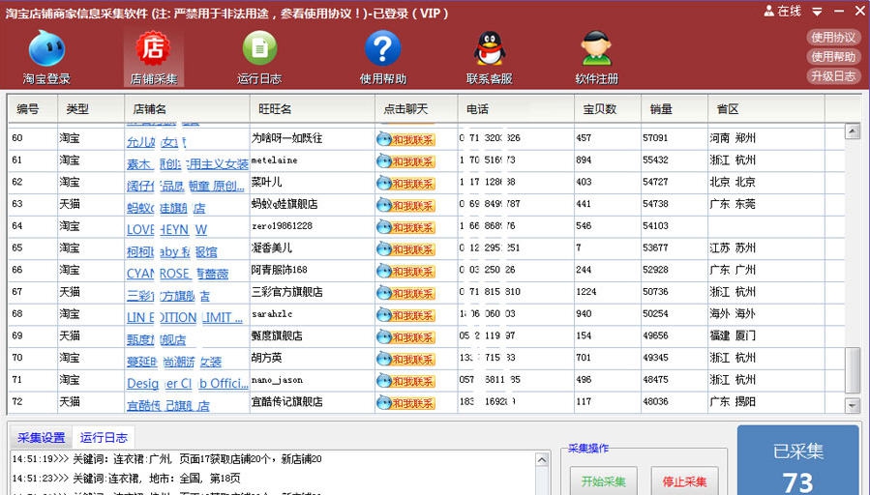Click 和我联系 chat icon in row 60
870x495 pixels.
pos(405,139)
